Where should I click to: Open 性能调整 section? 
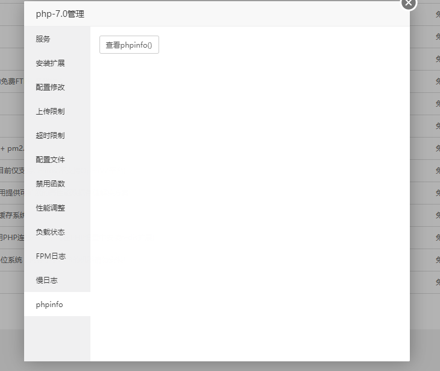click(x=57, y=208)
